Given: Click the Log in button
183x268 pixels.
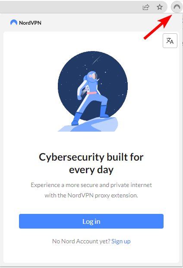Looking at the screenshot, I should (x=91, y=221).
